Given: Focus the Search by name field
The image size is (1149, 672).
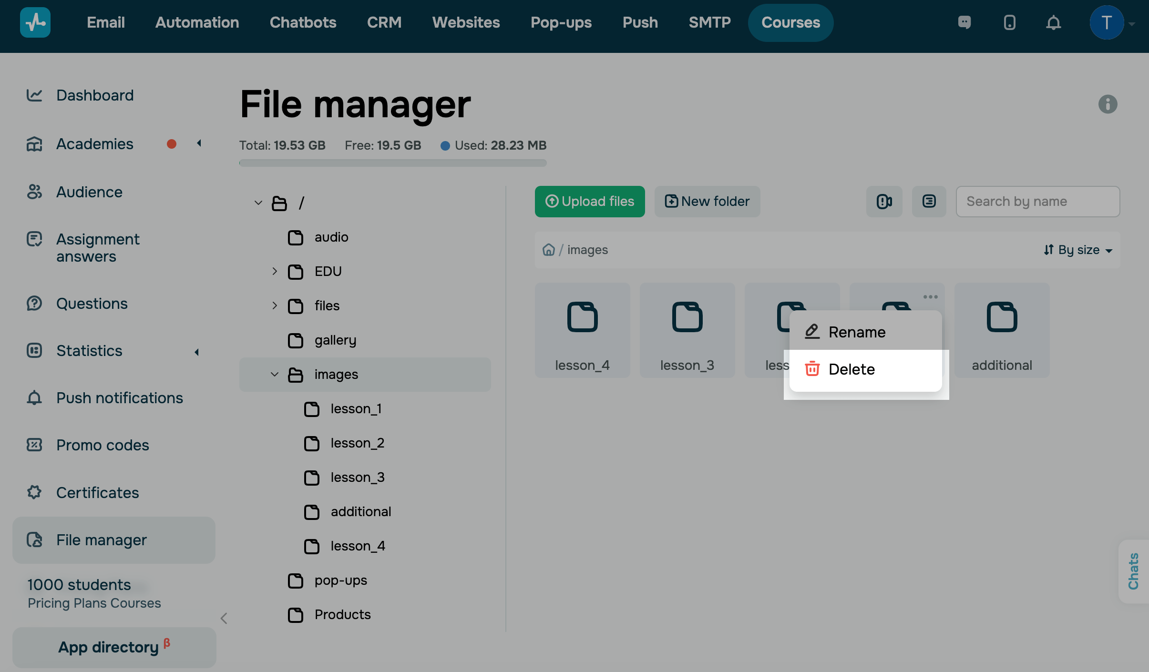Looking at the screenshot, I should click(1037, 202).
